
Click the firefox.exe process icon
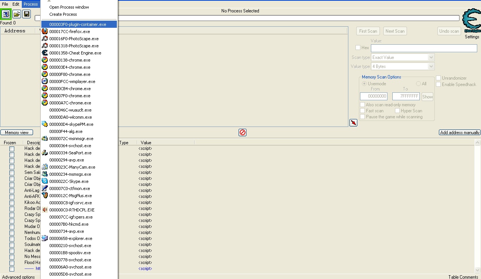click(45, 32)
